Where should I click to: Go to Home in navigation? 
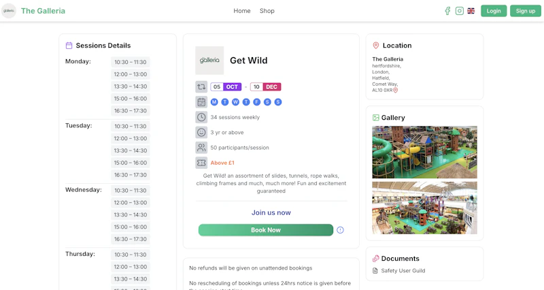pyautogui.click(x=242, y=11)
